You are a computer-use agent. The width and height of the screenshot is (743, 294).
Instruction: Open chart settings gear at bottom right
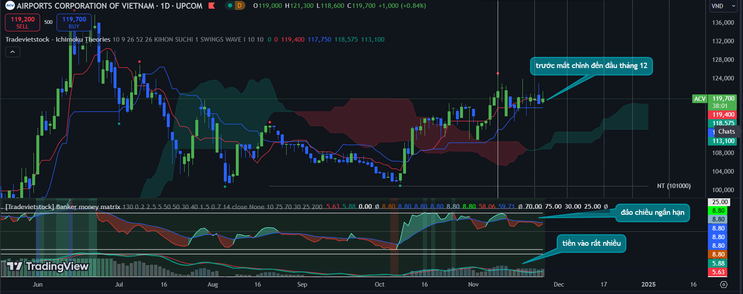point(724,285)
